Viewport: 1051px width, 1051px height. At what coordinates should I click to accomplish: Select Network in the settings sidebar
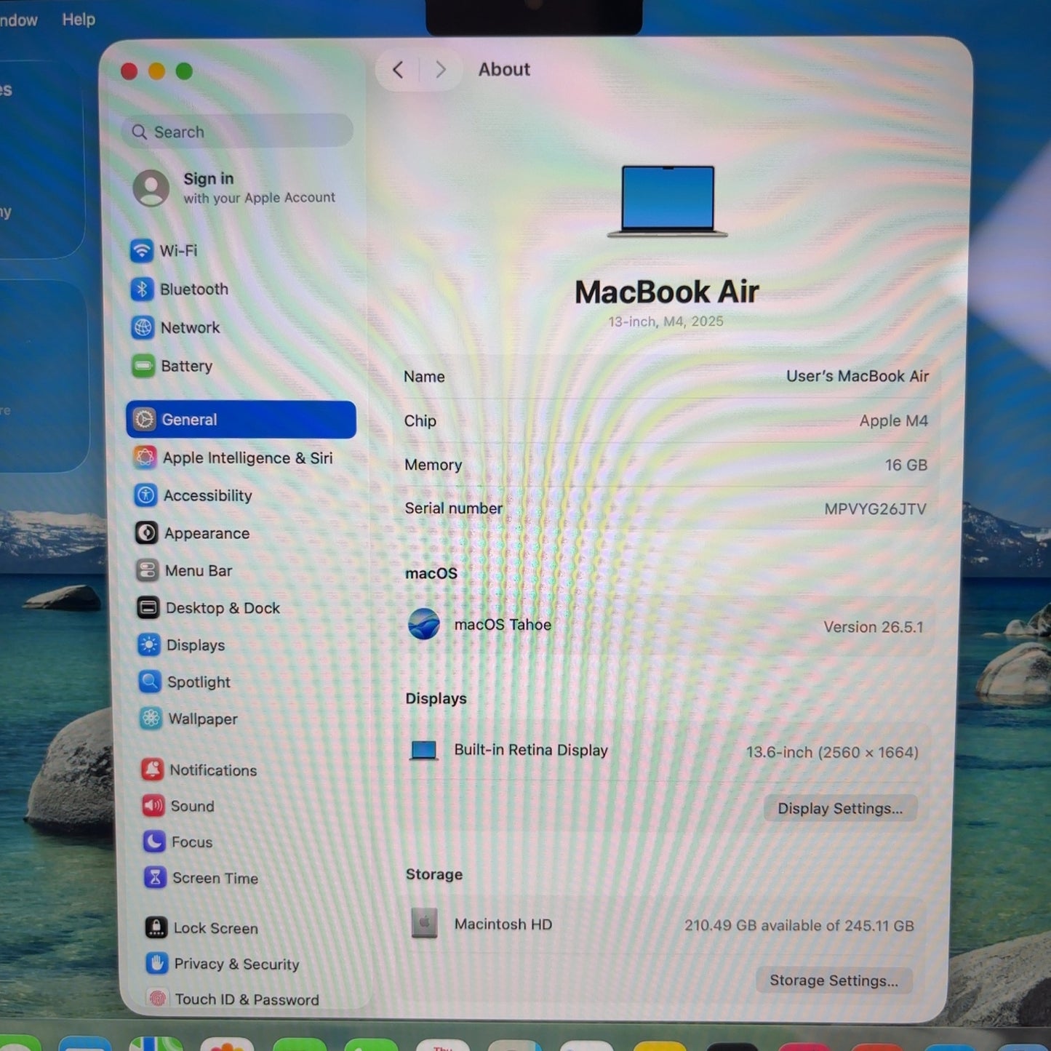tap(241, 328)
